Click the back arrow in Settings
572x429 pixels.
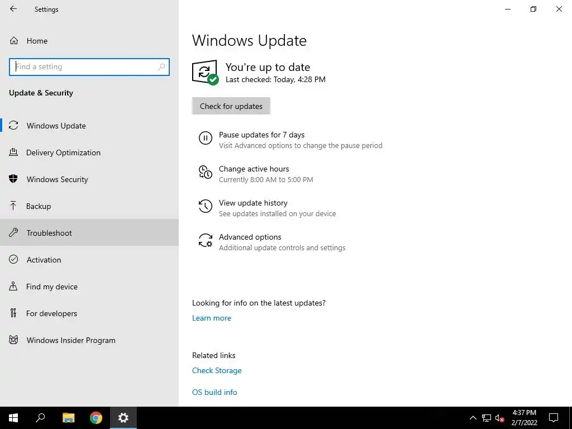(13, 9)
